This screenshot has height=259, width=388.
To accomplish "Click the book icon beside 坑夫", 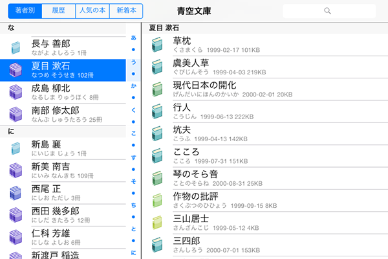I will point(157,133).
